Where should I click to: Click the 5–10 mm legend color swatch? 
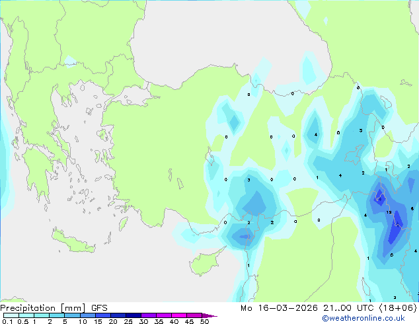[72, 315]
